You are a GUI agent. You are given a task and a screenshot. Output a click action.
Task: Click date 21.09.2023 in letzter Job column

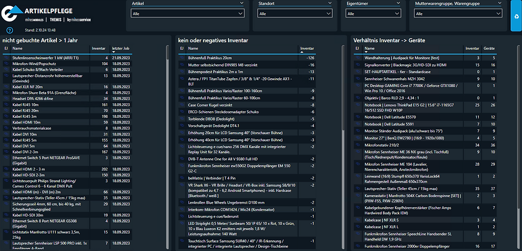[x=120, y=58]
